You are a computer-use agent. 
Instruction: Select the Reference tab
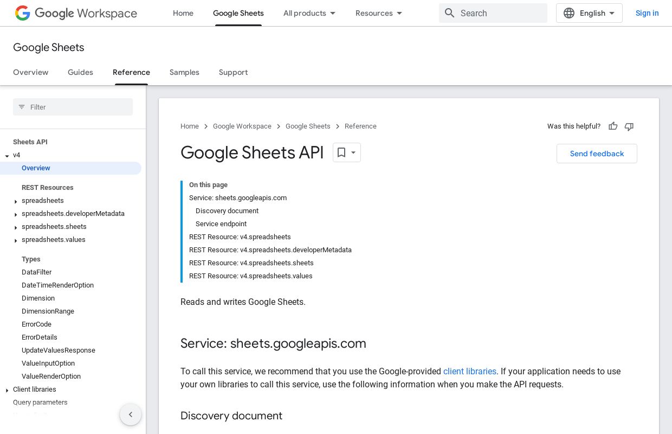[x=131, y=72]
